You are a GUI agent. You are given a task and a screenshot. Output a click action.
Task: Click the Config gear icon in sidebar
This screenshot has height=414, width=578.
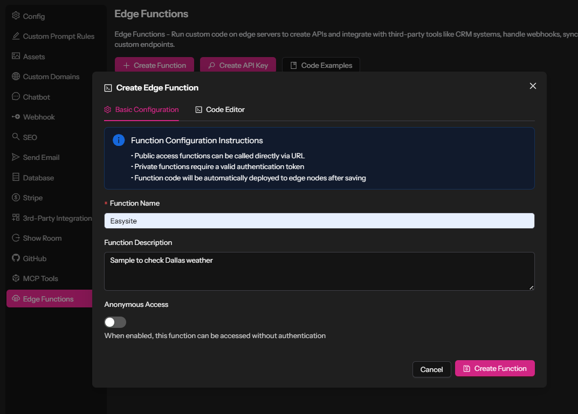point(16,16)
